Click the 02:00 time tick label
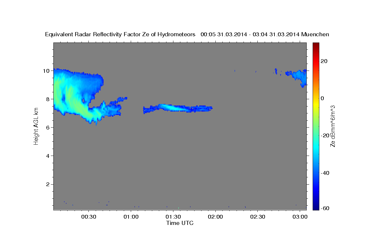This screenshot has width=379, height=252. (215, 217)
